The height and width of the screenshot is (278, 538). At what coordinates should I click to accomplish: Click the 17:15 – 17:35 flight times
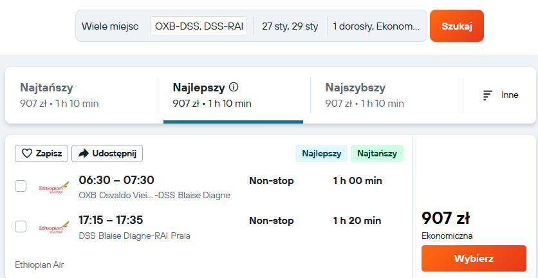point(111,220)
